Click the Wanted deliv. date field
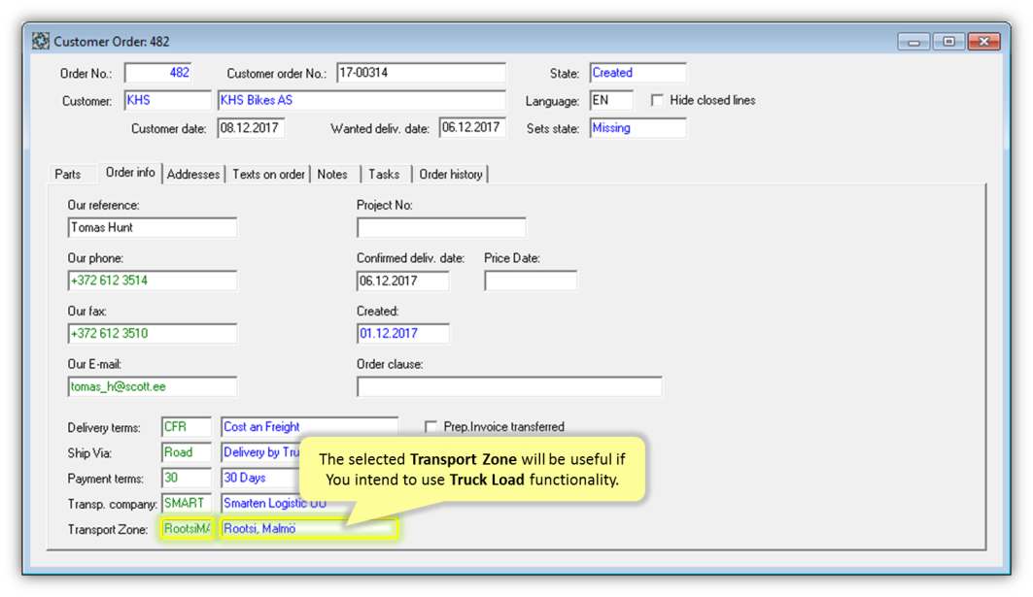This screenshot has height=597, width=1033. [x=472, y=128]
